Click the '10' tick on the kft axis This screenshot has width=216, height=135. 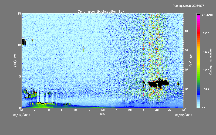186,89
